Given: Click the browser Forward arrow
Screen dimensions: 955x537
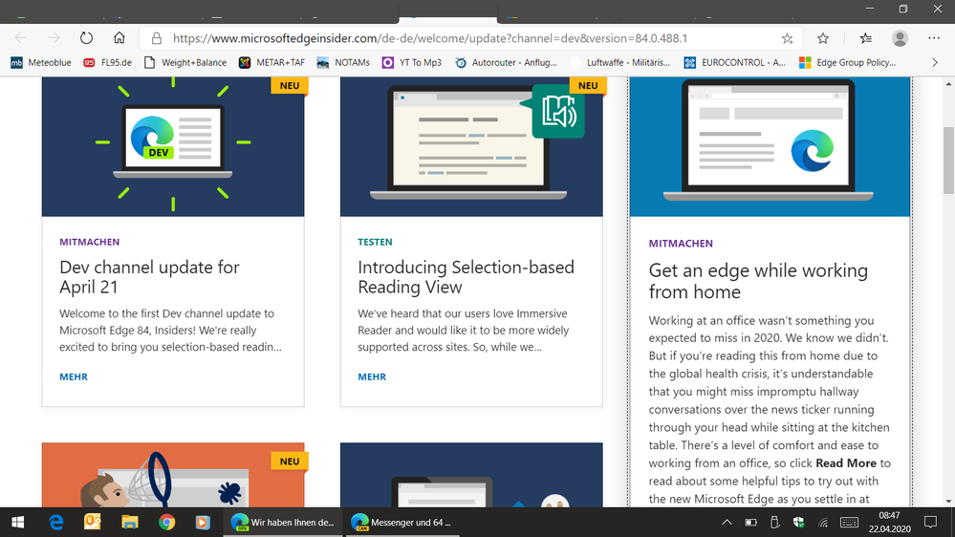Looking at the screenshot, I should tap(54, 38).
